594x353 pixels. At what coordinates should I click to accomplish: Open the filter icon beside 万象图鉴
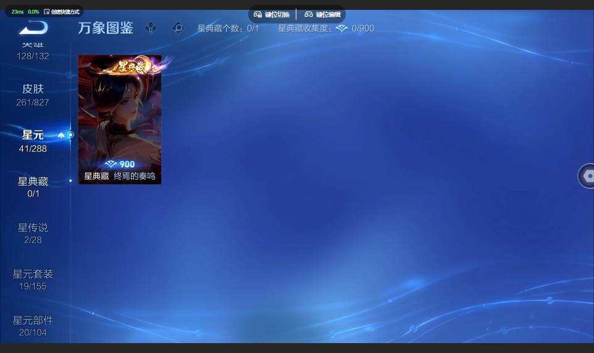151,28
